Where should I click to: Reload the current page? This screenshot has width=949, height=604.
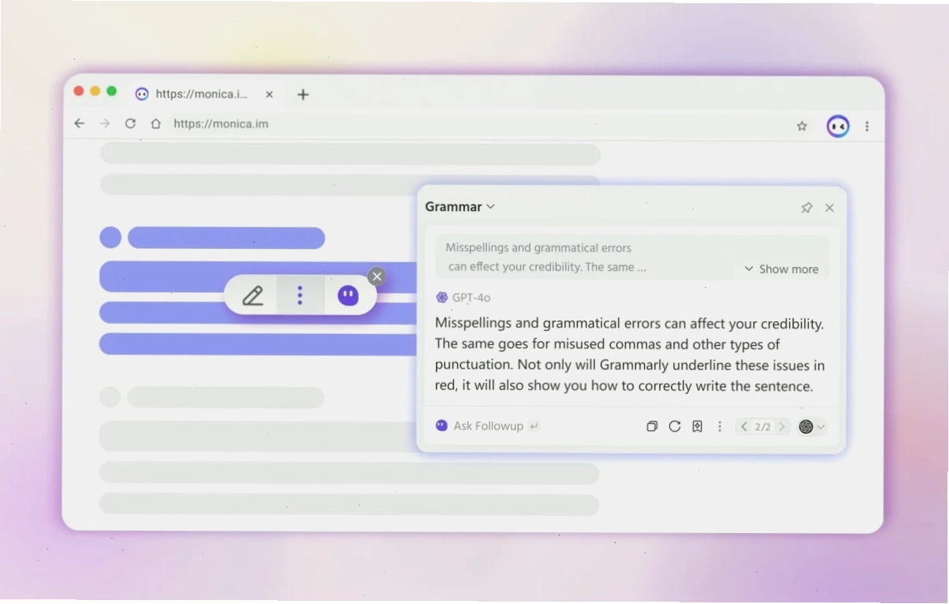click(131, 124)
